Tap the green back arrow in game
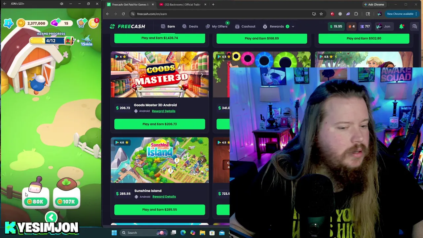 click(x=51, y=218)
